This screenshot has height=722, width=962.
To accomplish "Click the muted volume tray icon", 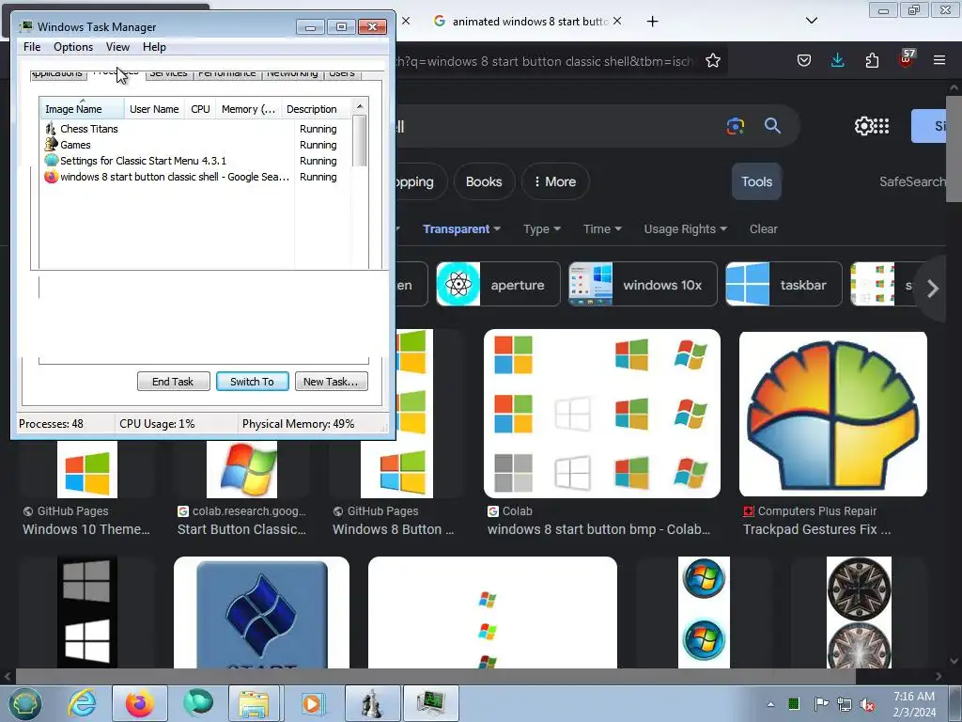I will click(x=867, y=705).
